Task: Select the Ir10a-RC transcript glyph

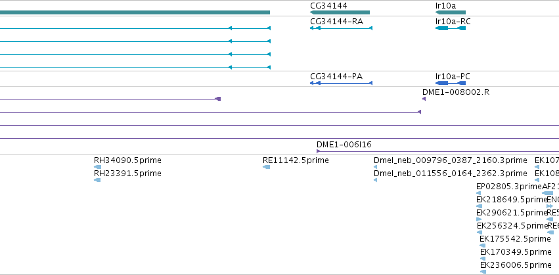Action: tap(451, 28)
